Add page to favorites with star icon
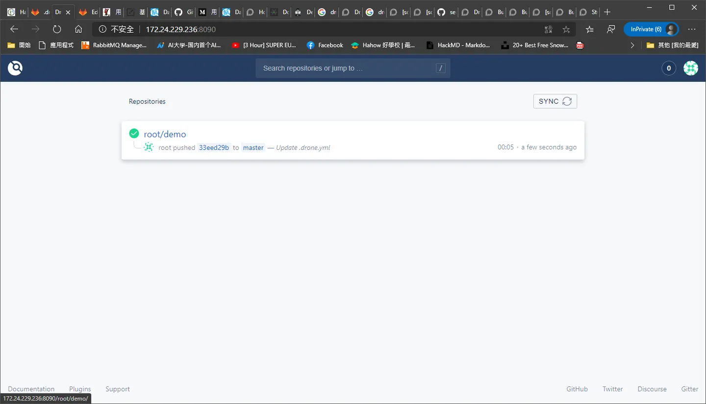 566,29
